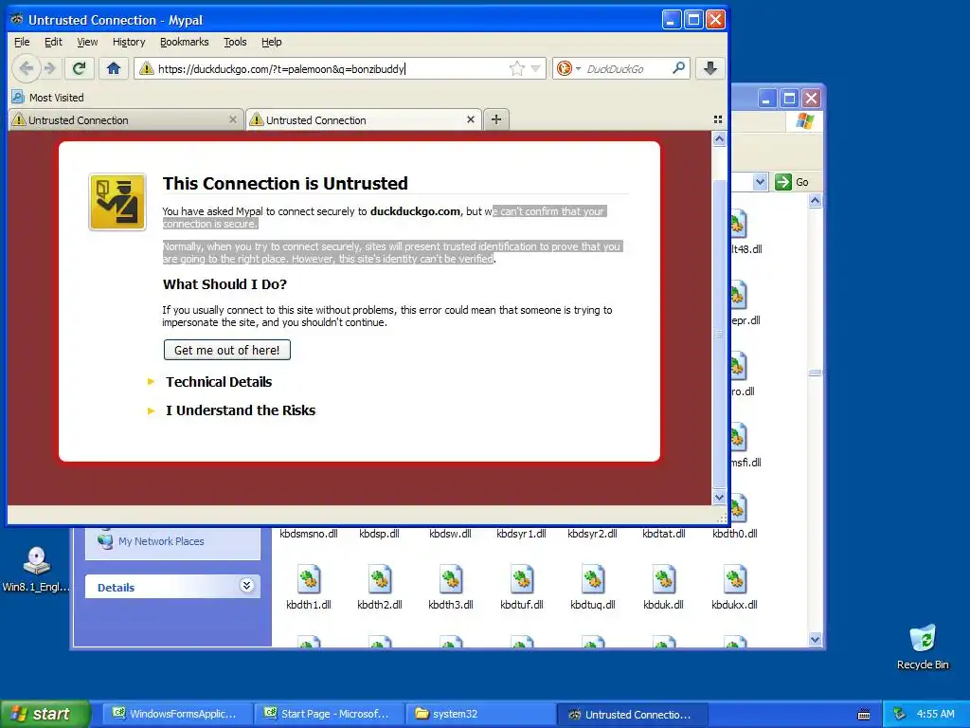Screen dimensions: 970x728
Task: Select the kbdsyr2.dll file name
Action: 593,534
